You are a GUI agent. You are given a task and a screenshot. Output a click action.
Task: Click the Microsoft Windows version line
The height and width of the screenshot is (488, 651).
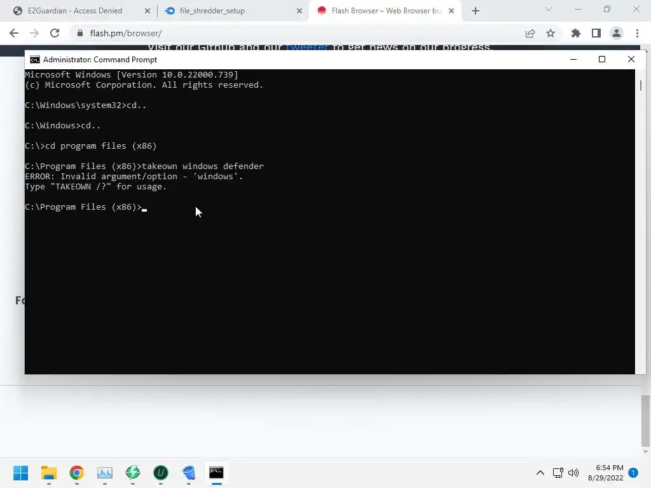pos(132,75)
